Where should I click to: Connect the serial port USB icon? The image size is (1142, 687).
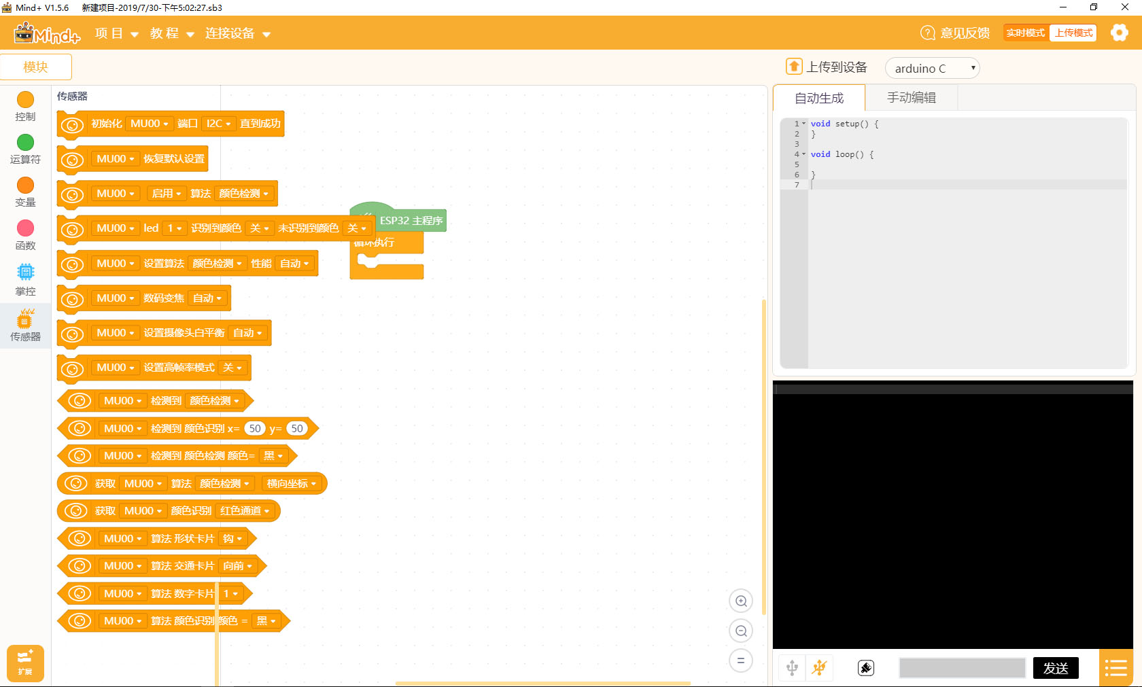coord(792,668)
